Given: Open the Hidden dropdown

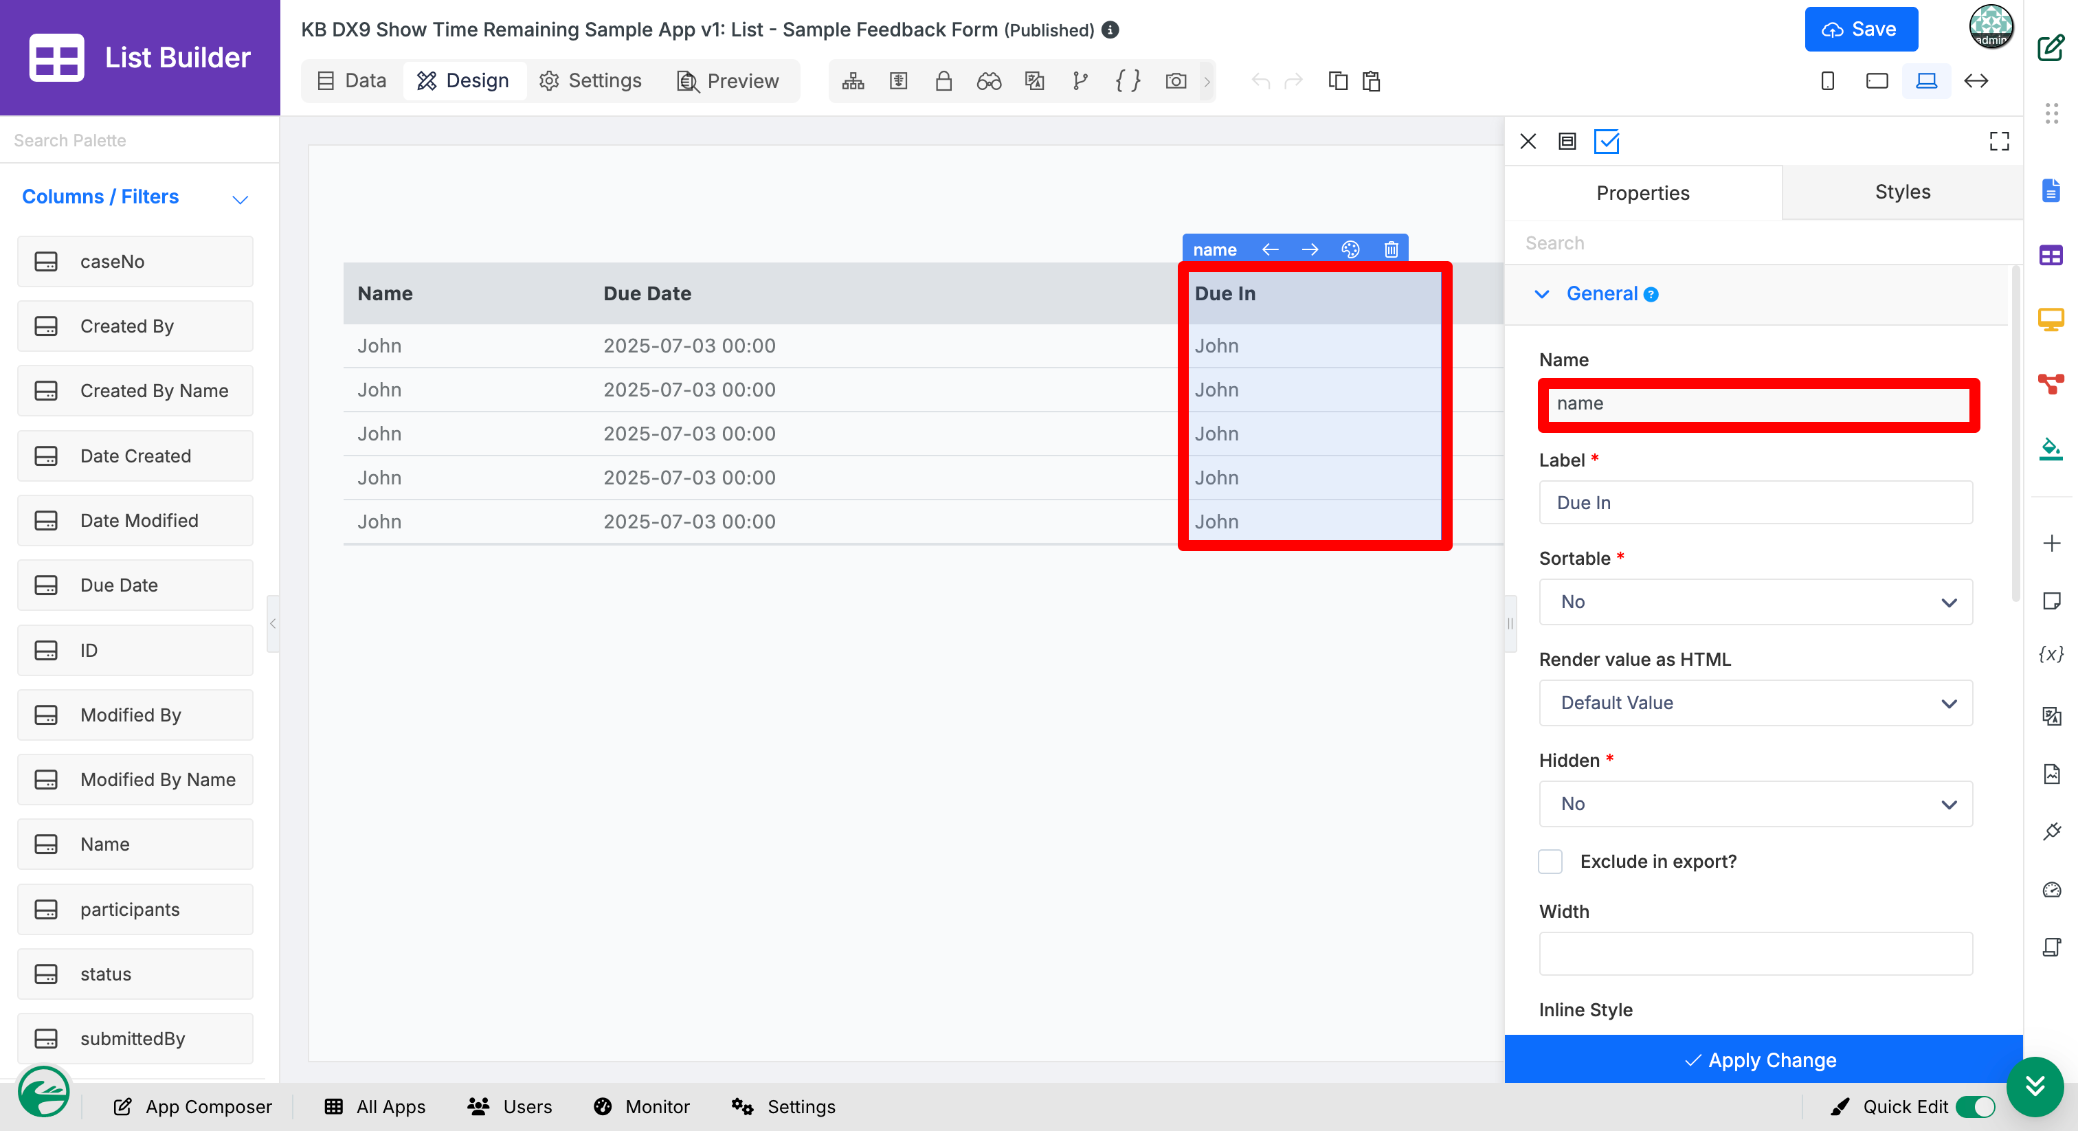Looking at the screenshot, I should (1755, 803).
